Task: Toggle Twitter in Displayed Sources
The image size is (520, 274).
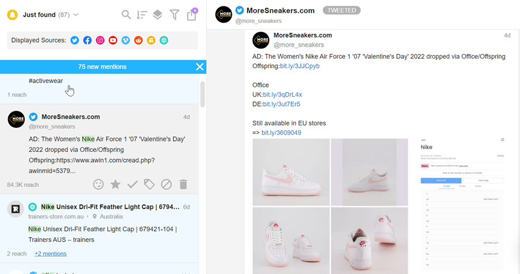Action: (x=74, y=40)
